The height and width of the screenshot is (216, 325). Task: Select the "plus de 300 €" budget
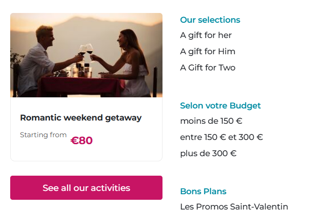click(x=208, y=153)
